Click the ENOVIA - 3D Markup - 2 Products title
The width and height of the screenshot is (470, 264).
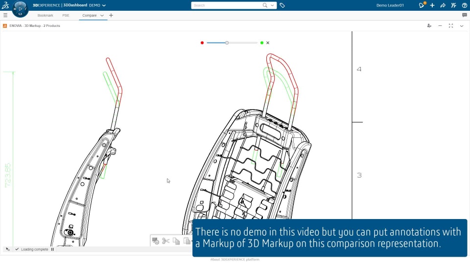(34, 26)
